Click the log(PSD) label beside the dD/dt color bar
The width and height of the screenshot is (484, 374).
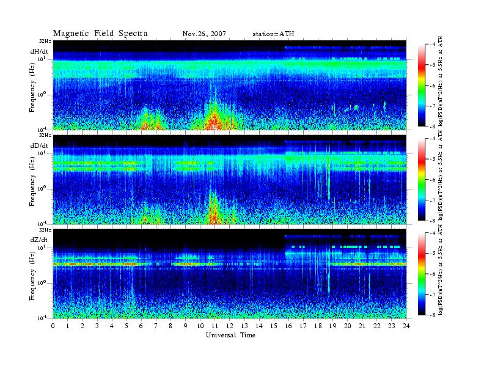coord(441,175)
